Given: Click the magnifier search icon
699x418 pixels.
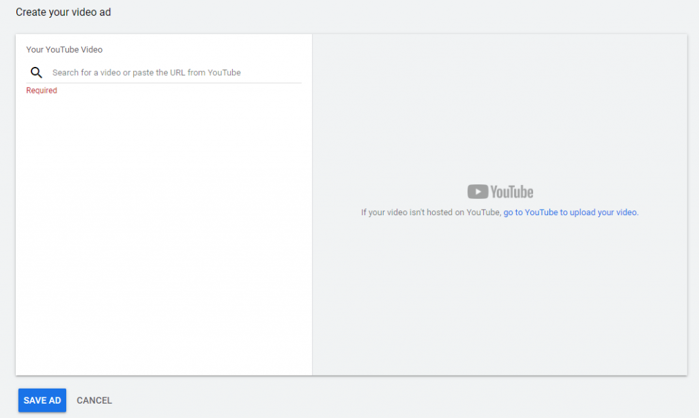Looking at the screenshot, I should coord(36,72).
